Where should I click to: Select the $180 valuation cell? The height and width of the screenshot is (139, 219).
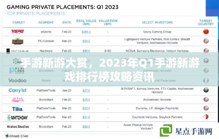[x=108, y=51]
